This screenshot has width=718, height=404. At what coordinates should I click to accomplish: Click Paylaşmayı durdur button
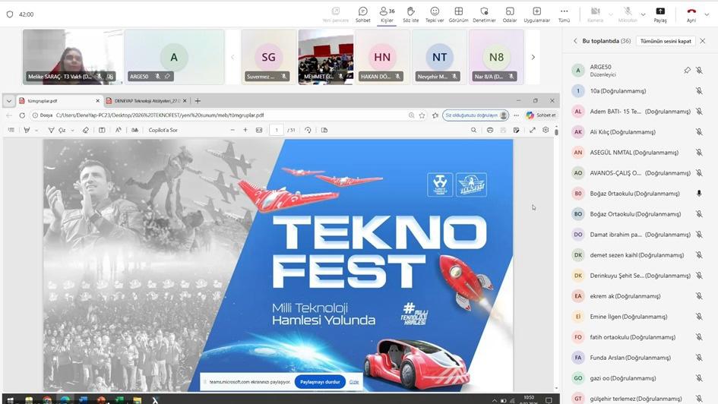[x=319, y=382]
